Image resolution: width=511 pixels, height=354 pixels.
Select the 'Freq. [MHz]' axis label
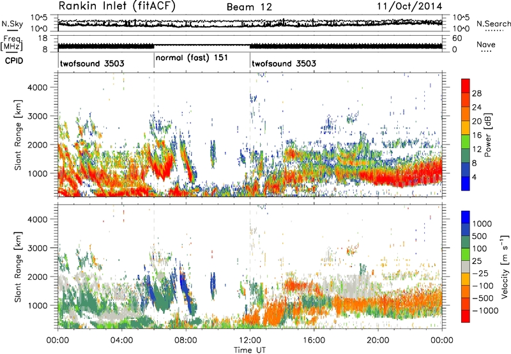pyautogui.click(x=11, y=43)
